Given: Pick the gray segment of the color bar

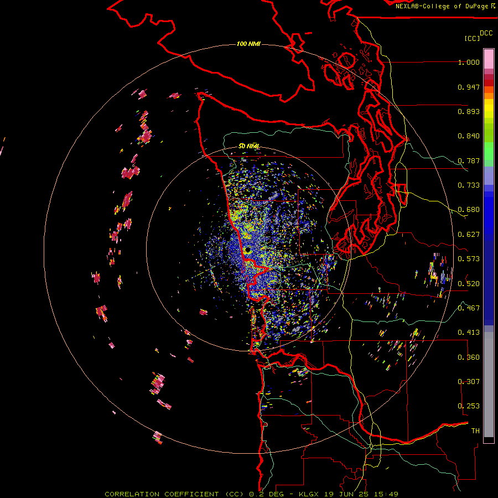Looking at the screenshot, I should 489,385.
